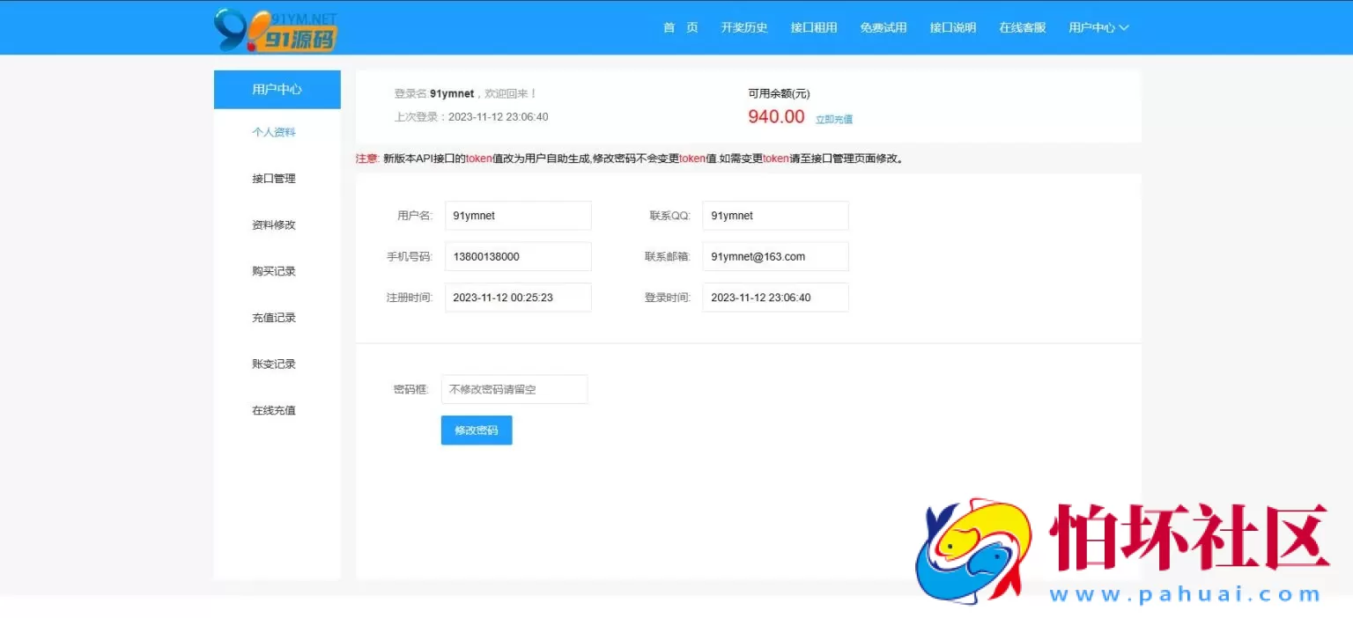Open 接口说明 in the navigation bar

tap(952, 27)
